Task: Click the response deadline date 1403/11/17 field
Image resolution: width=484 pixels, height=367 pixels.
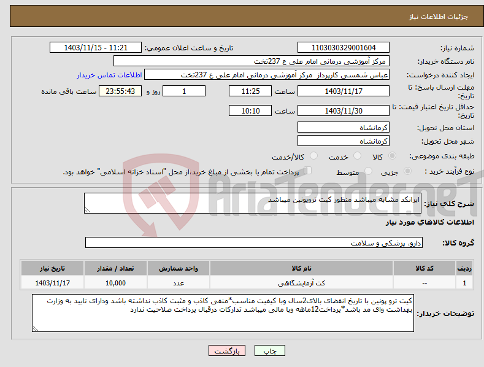Action: click(x=344, y=91)
